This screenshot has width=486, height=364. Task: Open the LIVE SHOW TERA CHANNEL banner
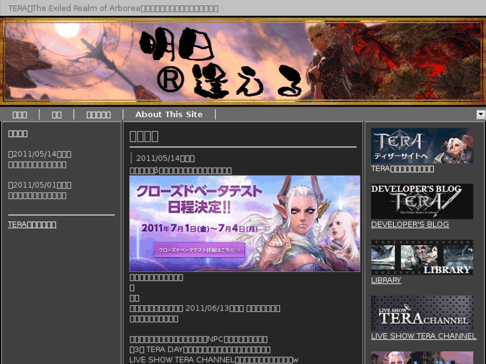tap(422, 313)
